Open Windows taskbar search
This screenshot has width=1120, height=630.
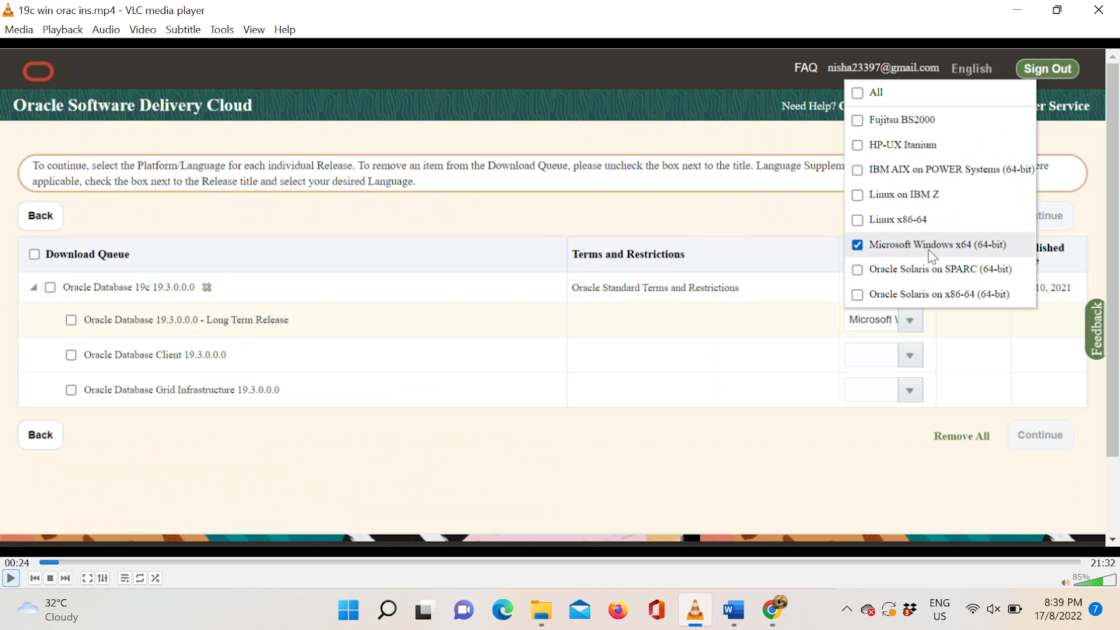pyautogui.click(x=387, y=610)
